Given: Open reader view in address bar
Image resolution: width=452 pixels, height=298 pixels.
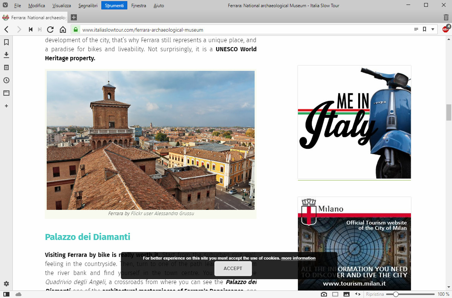Looking at the screenshot, I should (x=416, y=29).
